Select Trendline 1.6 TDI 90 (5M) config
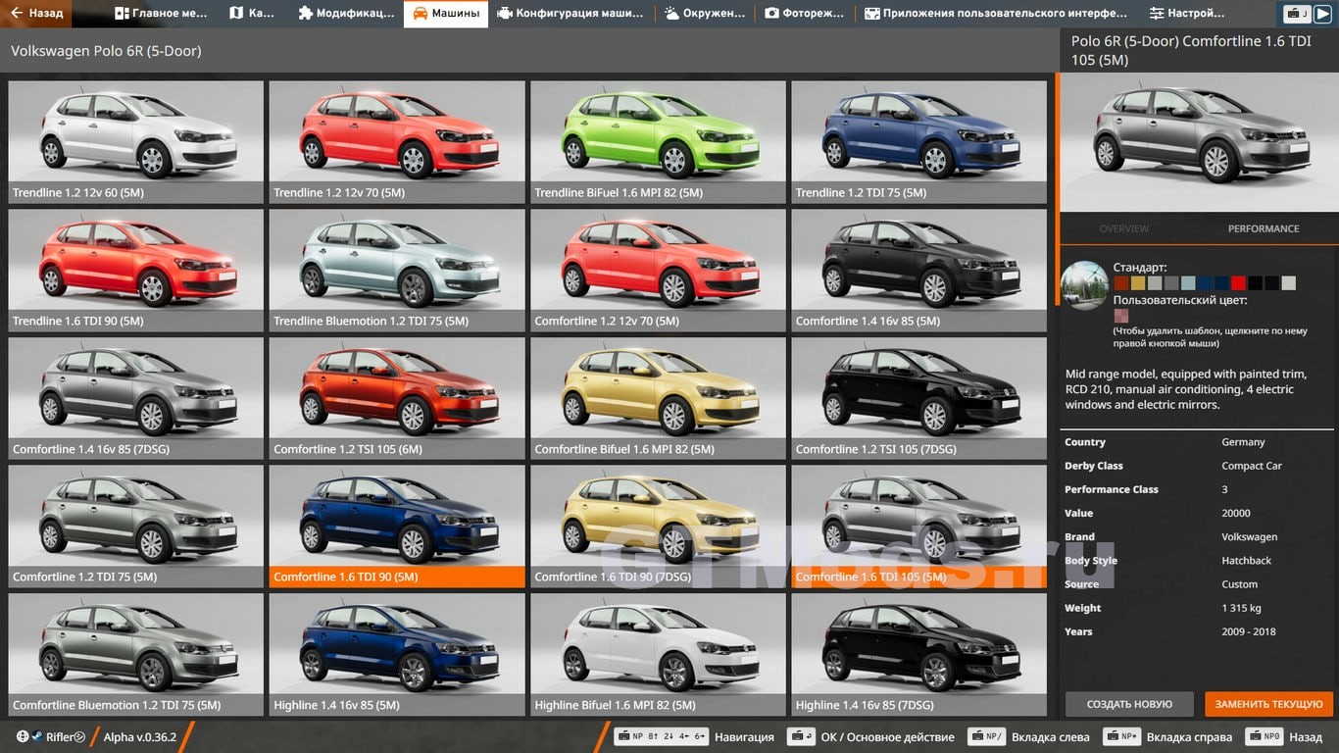Viewport: 1339px width, 753px height. point(136,270)
